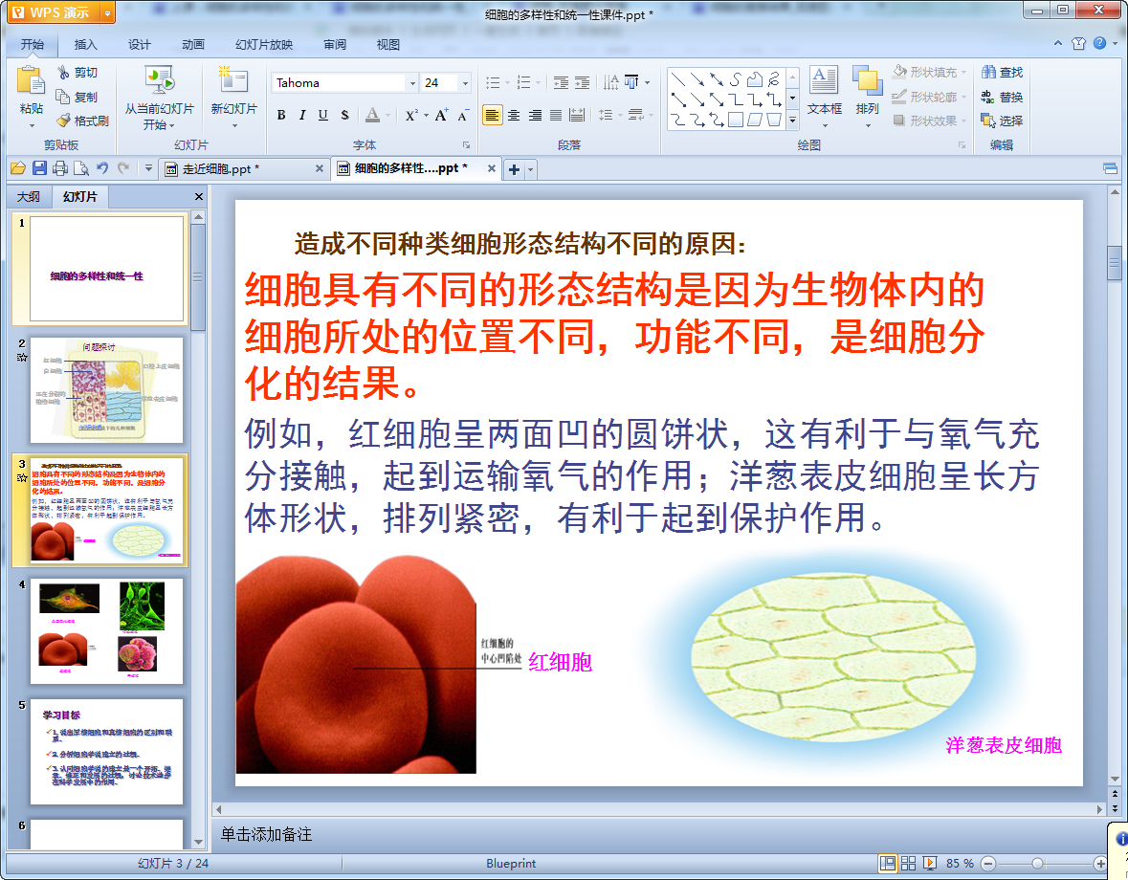
Task: Click the open file folder icon
Action: pyautogui.click(x=18, y=169)
